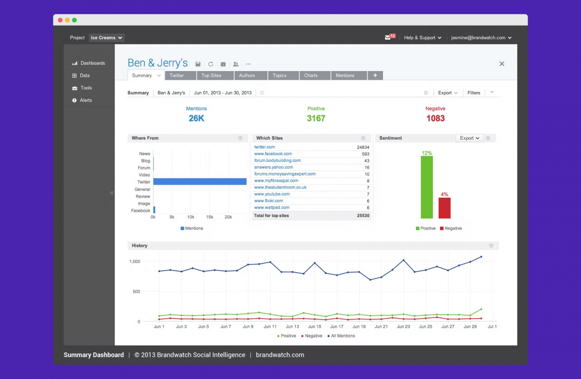Toggle All Mentions series in History legend
This screenshot has width=581, height=379.
(341, 335)
